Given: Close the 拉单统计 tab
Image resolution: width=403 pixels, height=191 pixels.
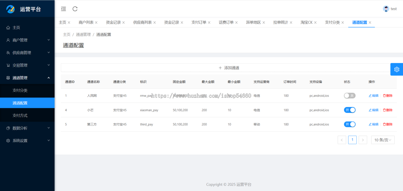Looking at the screenshot, I should [291, 22].
